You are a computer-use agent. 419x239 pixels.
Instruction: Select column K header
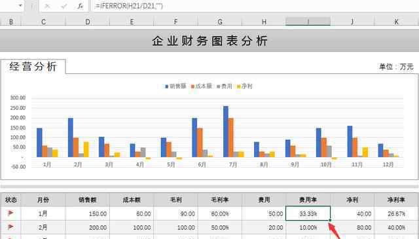coord(396,22)
